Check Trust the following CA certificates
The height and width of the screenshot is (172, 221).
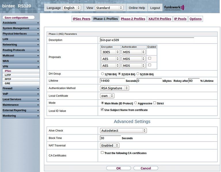click(102, 153)
